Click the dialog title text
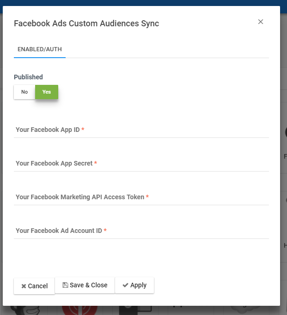 (86, 24)
